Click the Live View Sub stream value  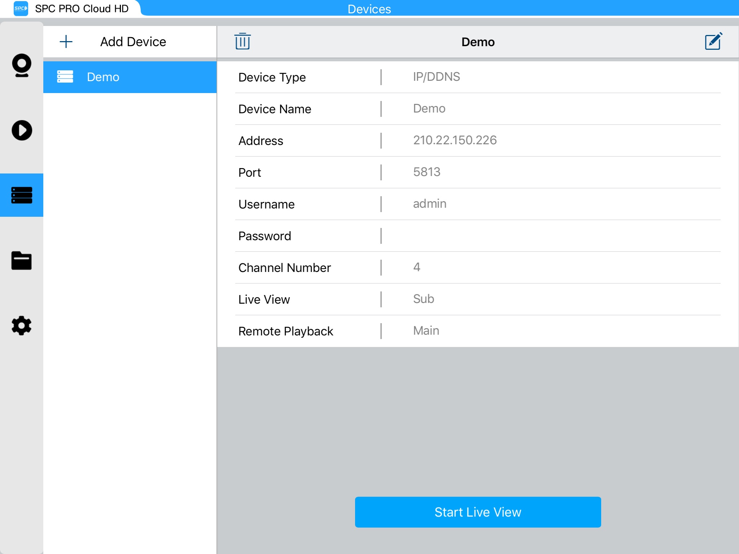[x=424, y=299]
